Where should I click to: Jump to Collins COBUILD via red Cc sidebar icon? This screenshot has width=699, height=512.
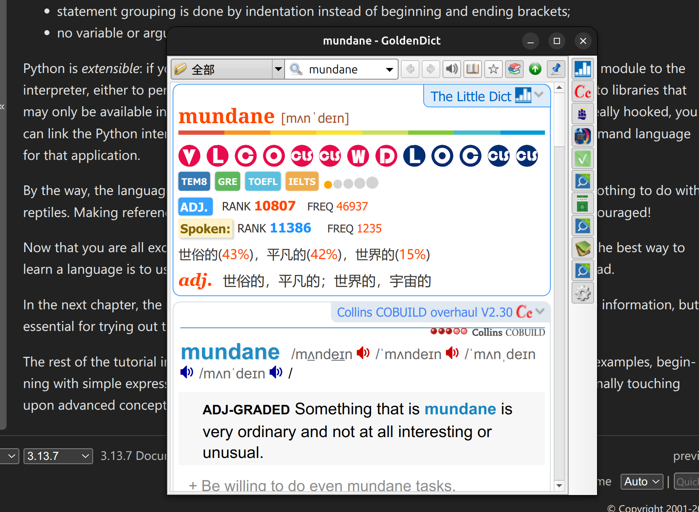tap(582, 92)
